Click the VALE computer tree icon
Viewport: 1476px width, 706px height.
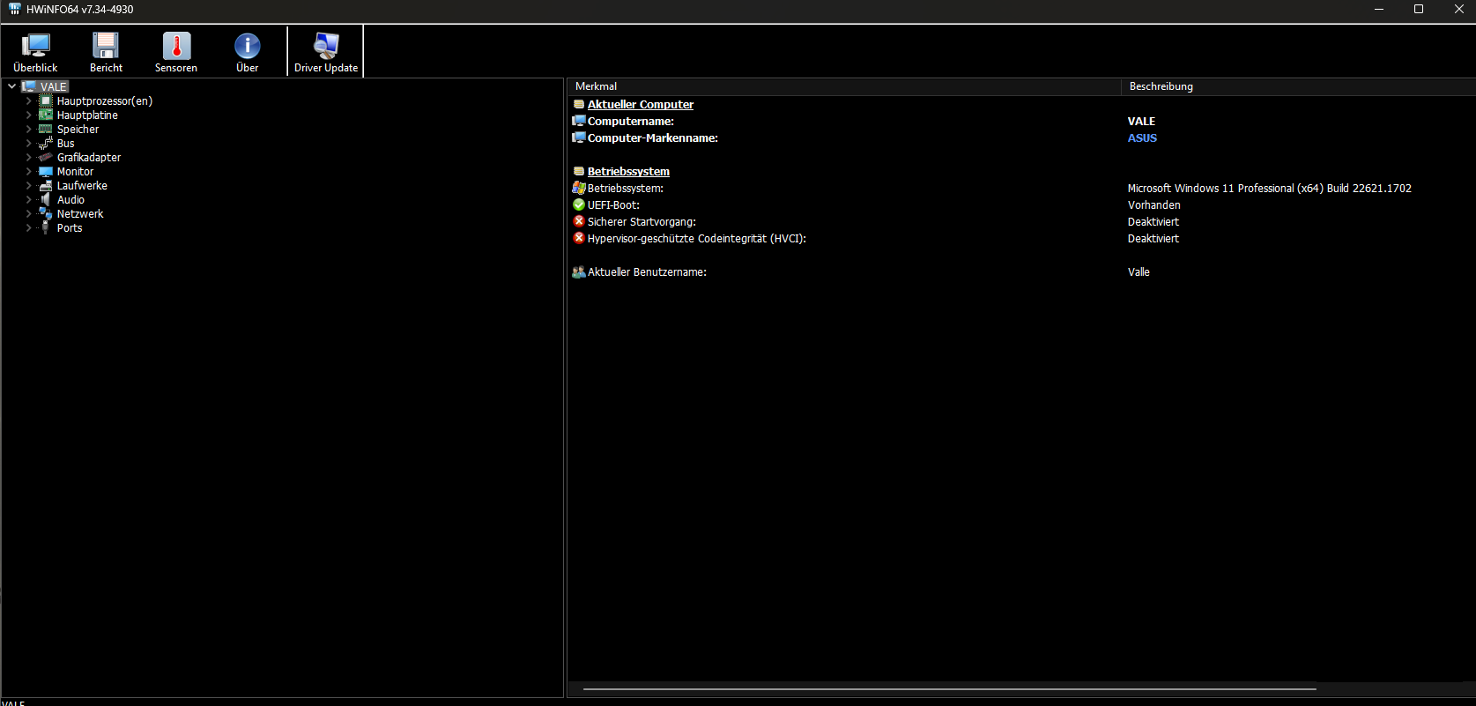pos(29,86)
